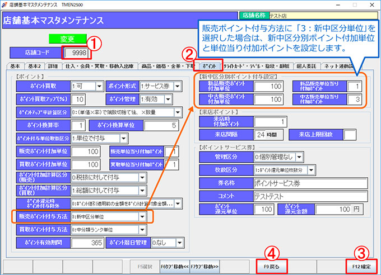The image size is (381, 275).
Task: Open the 詳細 tab
Action: pyautogui.click(x=53, y=66)
